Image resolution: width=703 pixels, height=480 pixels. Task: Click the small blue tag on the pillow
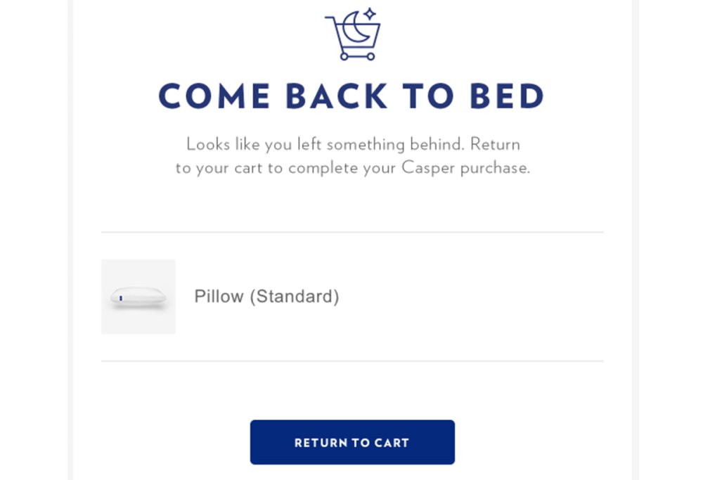tap(121, 298)
